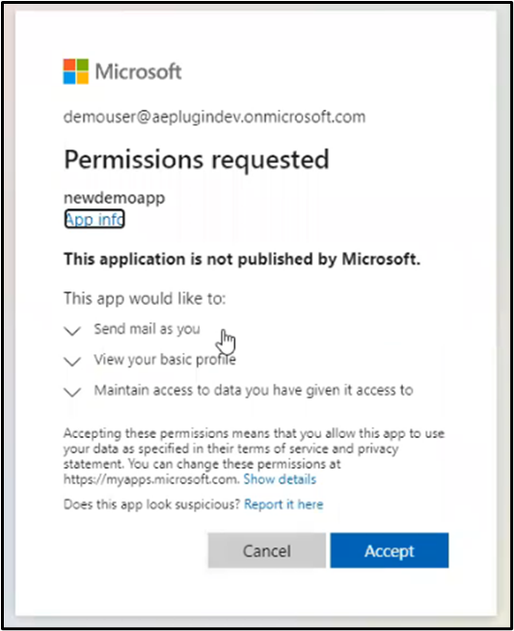514x631 pixels.
Task: Expand the Send mail as you chevron
Action: point(72,330)
